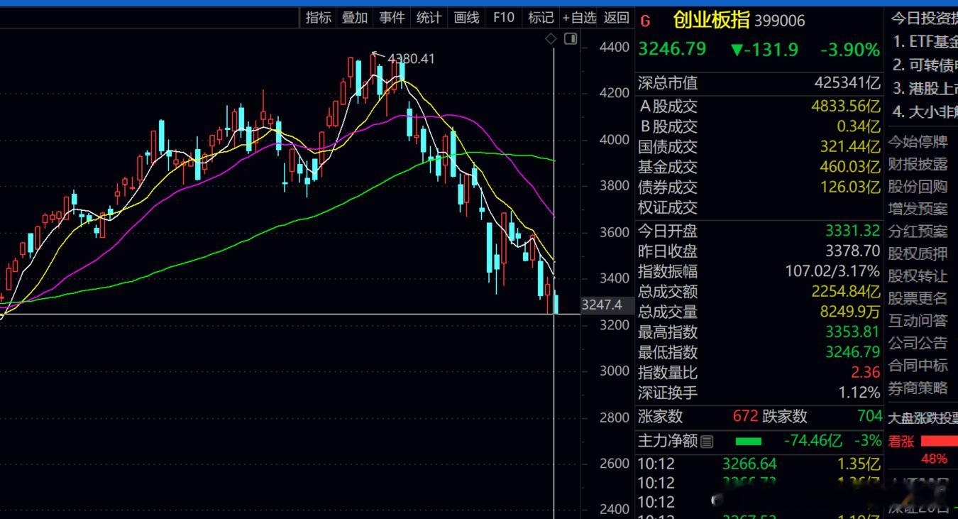Open the 统计 statistics menu

click(x=429, y=18)
